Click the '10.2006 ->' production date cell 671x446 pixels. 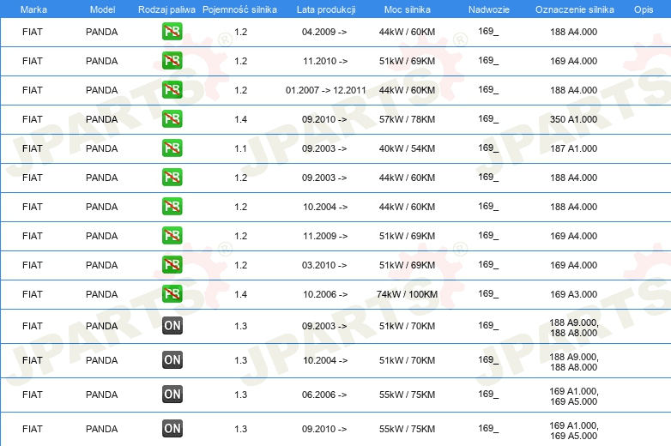[x=325, y=294]
